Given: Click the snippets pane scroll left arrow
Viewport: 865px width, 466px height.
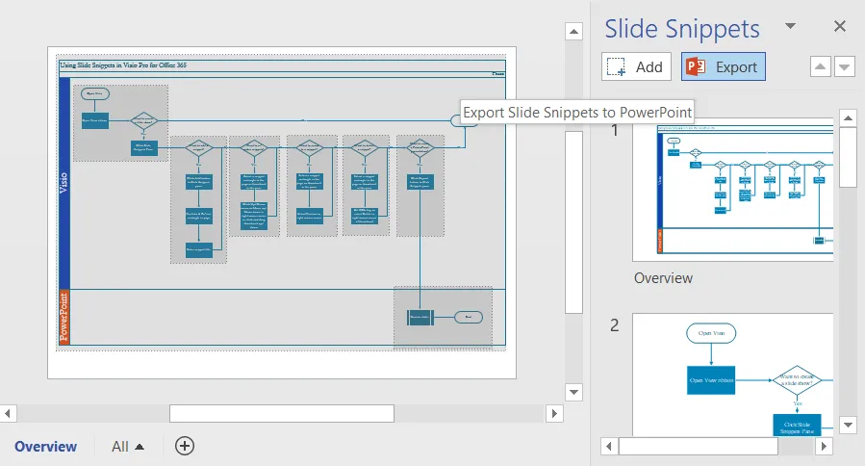Looking at the screenshot, I should [609, 446].
